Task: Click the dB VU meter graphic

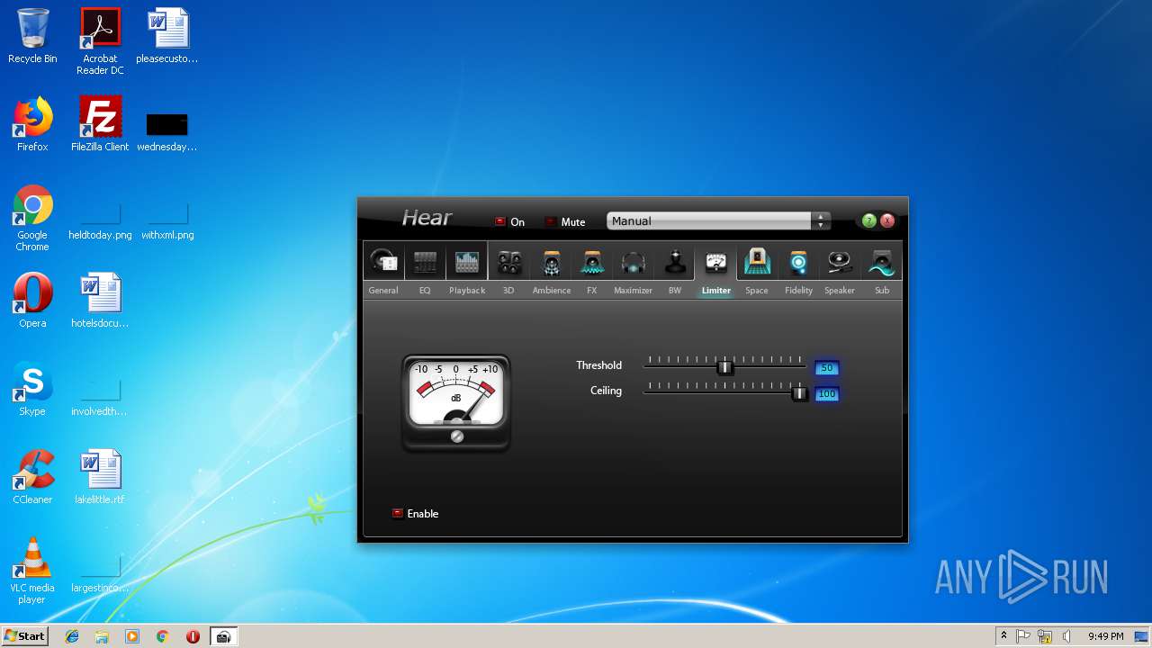Action: pos(456,402)
